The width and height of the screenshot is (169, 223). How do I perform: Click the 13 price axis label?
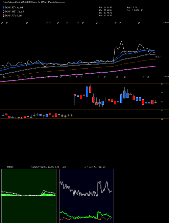click(162, 93)
